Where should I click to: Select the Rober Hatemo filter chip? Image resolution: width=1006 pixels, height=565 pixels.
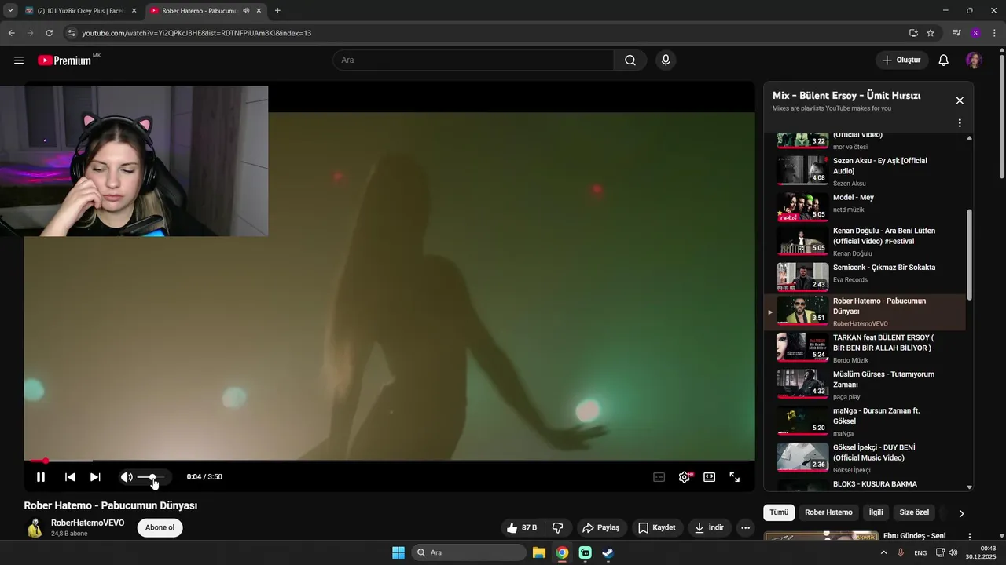pyautogui.click(x=828, y=512)
